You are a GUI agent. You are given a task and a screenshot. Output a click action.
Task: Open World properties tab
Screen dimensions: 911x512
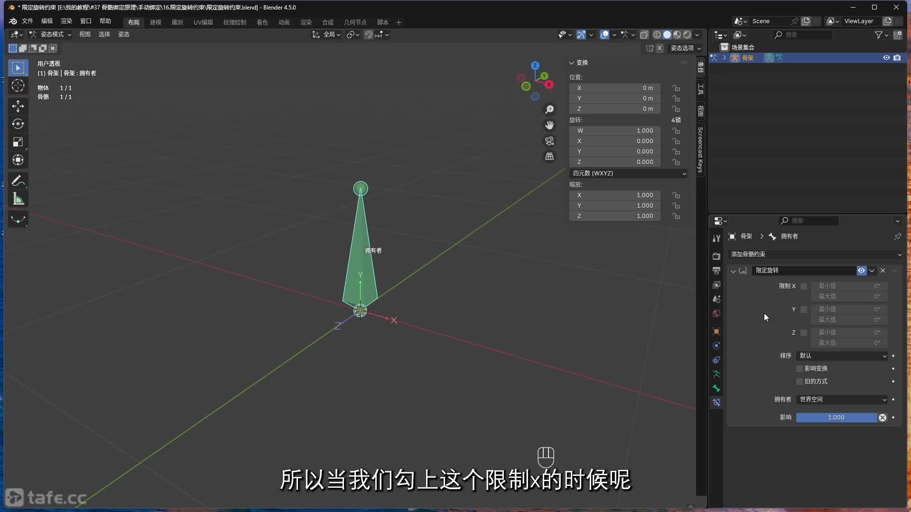coord(716,313)
